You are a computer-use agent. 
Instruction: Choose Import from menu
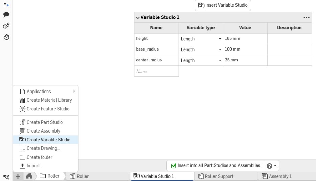coord(46,166)
